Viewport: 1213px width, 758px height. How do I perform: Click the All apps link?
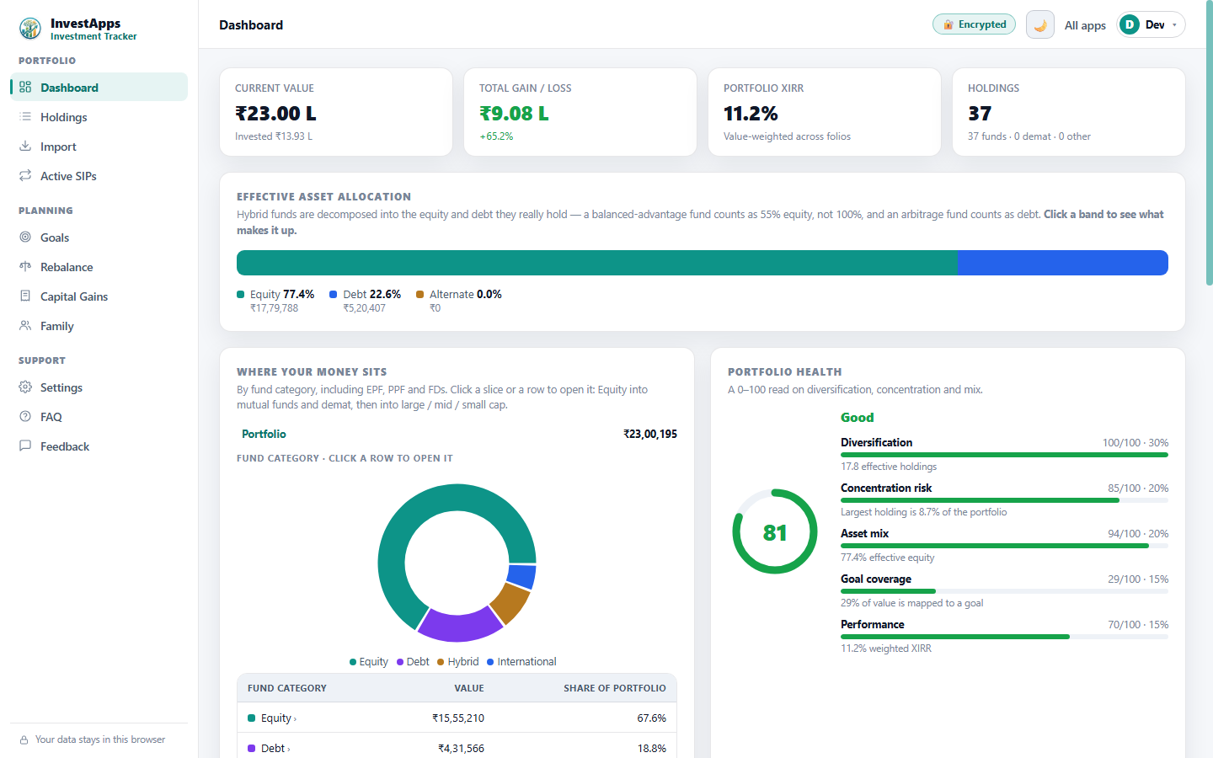[1085, 25]
